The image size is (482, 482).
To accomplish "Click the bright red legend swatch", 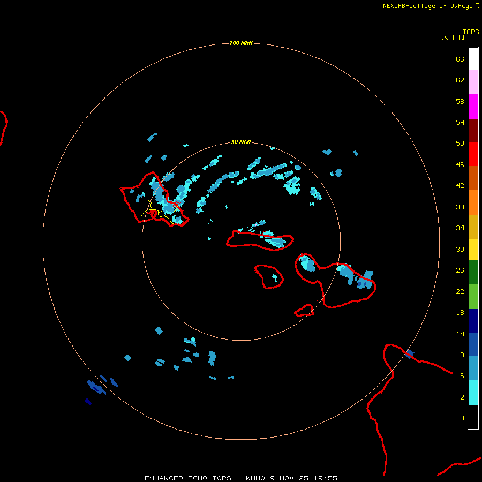I will (x=473, y=154).
